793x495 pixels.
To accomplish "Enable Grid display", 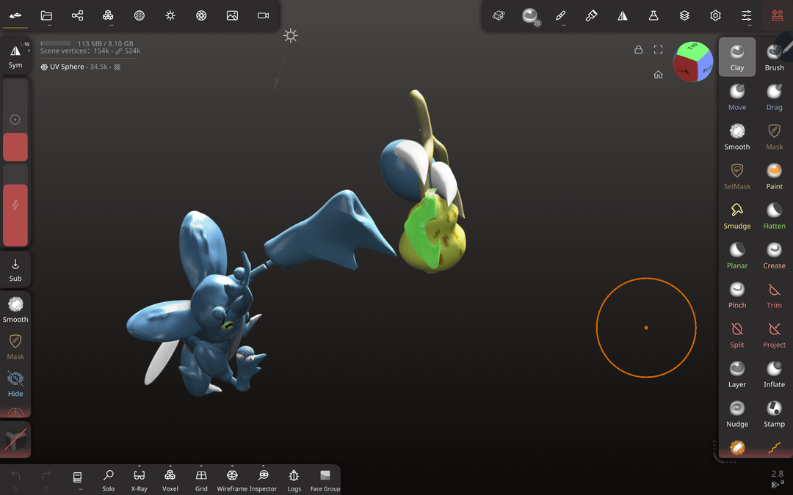I will tap(201, 480).
